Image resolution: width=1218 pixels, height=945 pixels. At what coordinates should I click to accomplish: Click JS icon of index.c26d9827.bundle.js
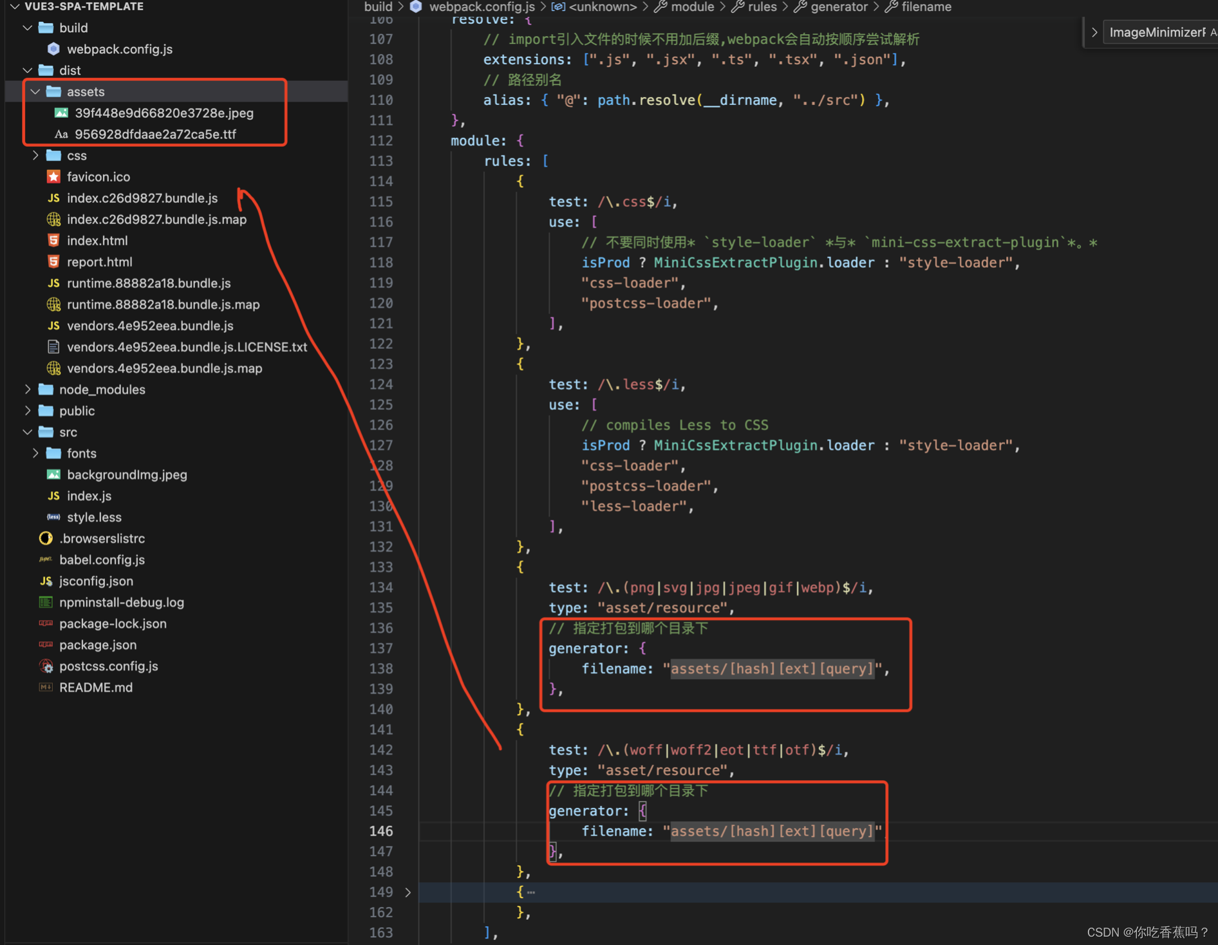click(54, 198)
